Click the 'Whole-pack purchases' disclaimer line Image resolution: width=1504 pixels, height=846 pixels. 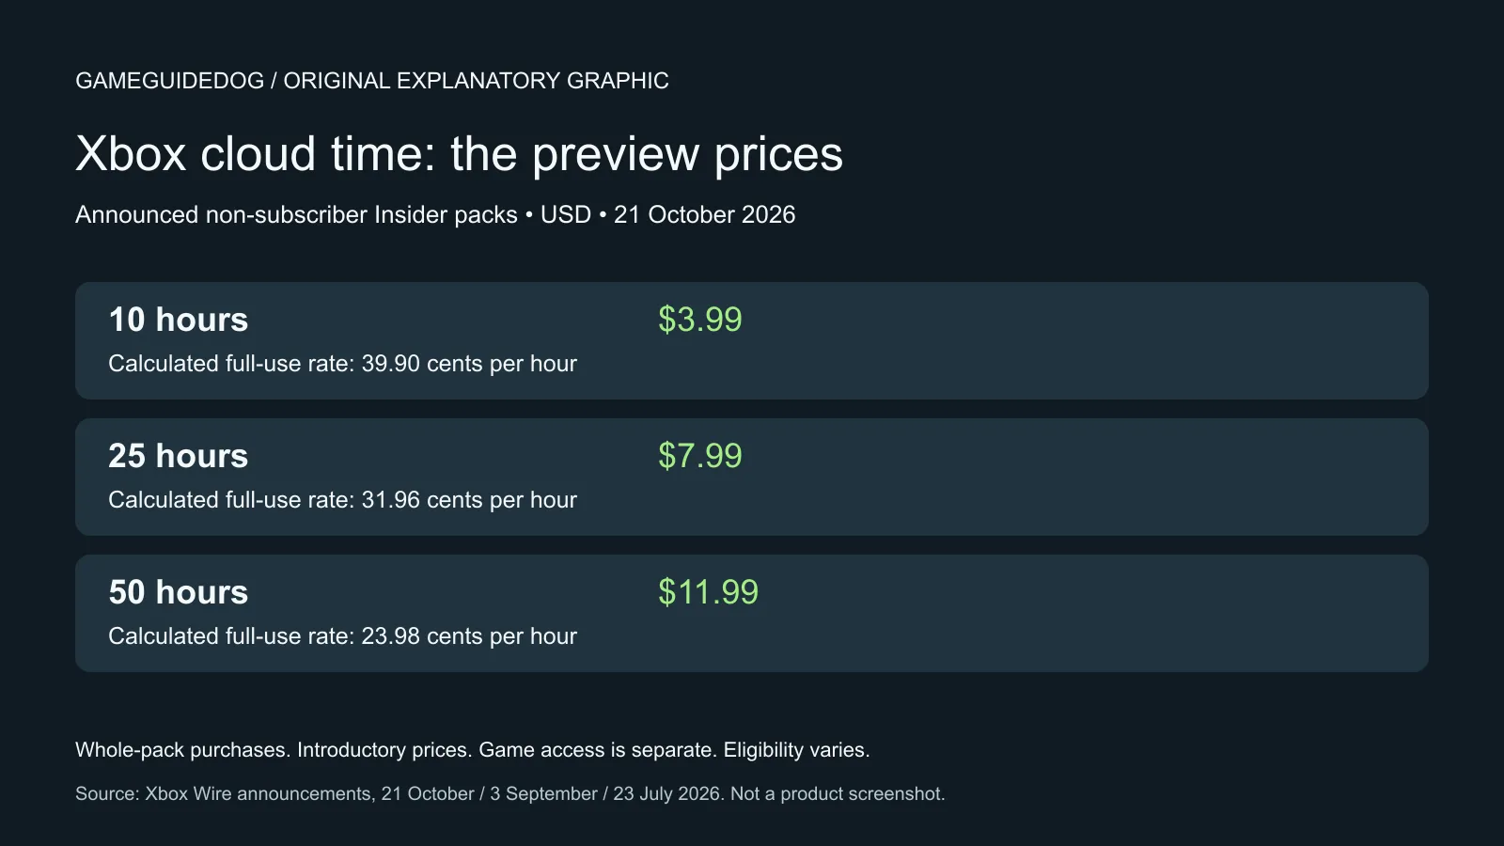click(x=473, y=750)
